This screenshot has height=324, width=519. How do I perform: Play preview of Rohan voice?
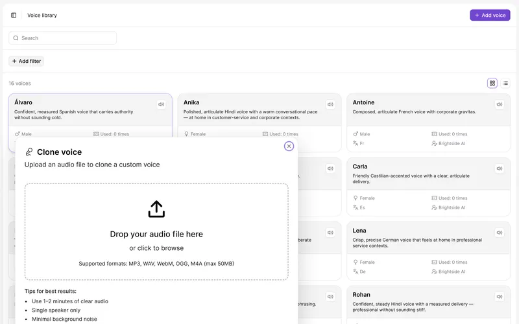click(500, 297)
